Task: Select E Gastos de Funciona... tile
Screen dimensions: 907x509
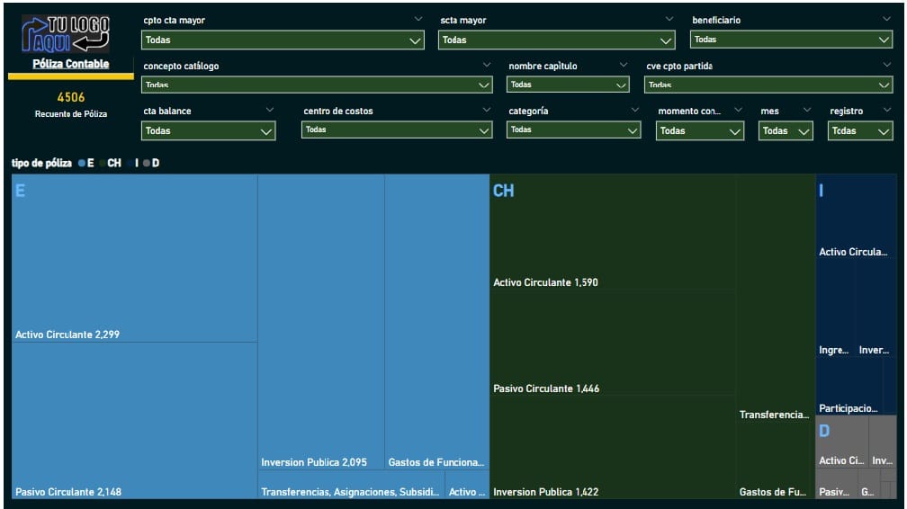Action: tap(437, 322)
